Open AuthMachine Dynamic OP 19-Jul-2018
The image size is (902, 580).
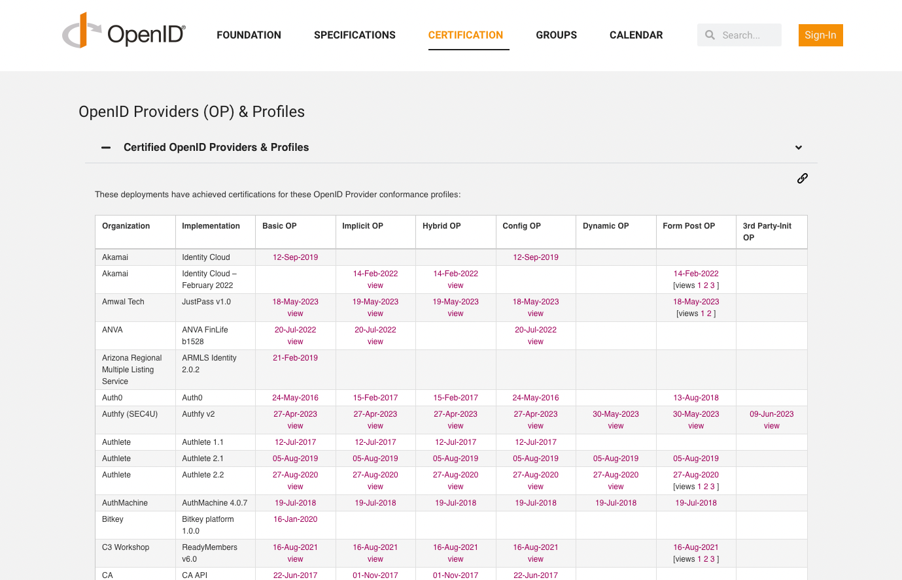point(616,503)
